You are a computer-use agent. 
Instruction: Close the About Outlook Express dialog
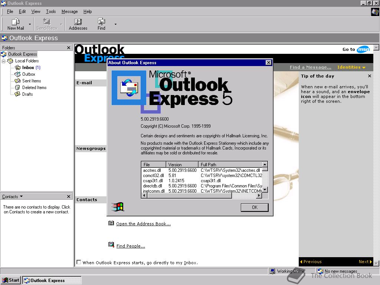click(x=269, y=62)
